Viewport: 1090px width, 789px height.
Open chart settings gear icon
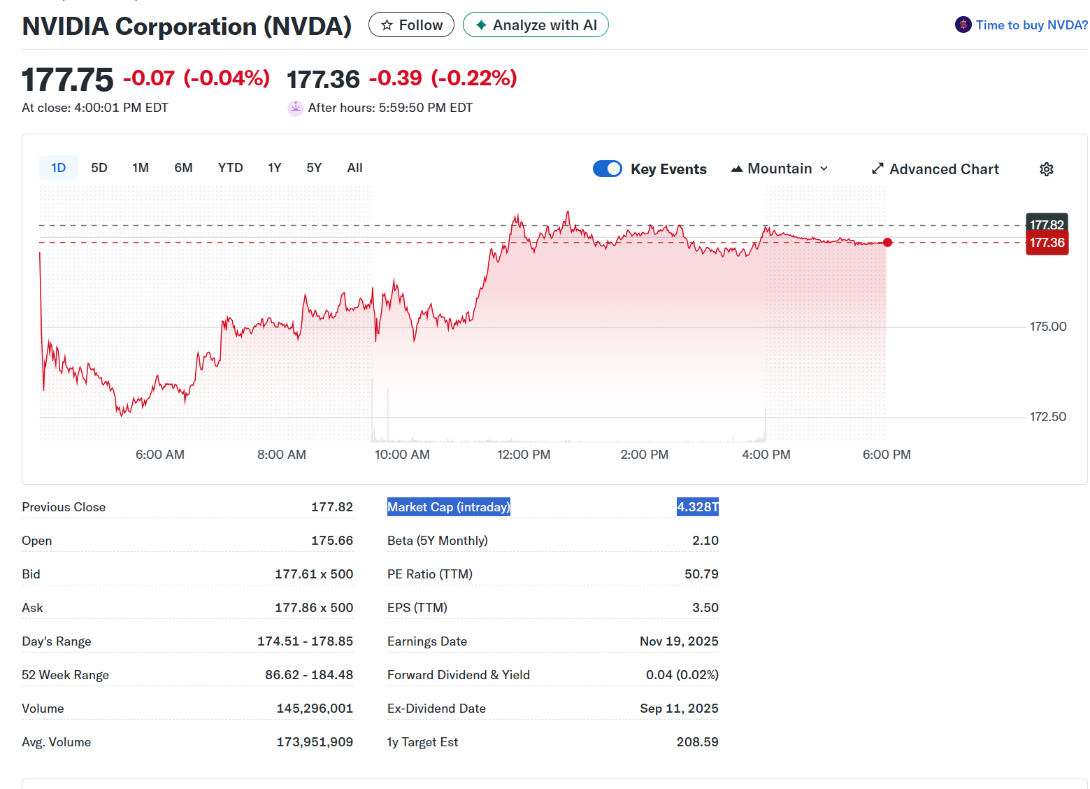(x=1047, y=169)
